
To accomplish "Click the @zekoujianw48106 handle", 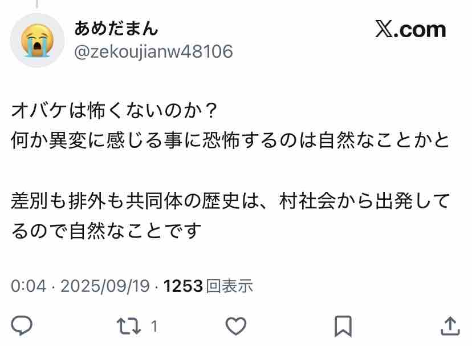I will click(x=153, y=51).
